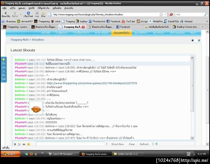Open the MediaFire bookmark
The height and width of the screenshot is (164, 210).
[156, 21]
